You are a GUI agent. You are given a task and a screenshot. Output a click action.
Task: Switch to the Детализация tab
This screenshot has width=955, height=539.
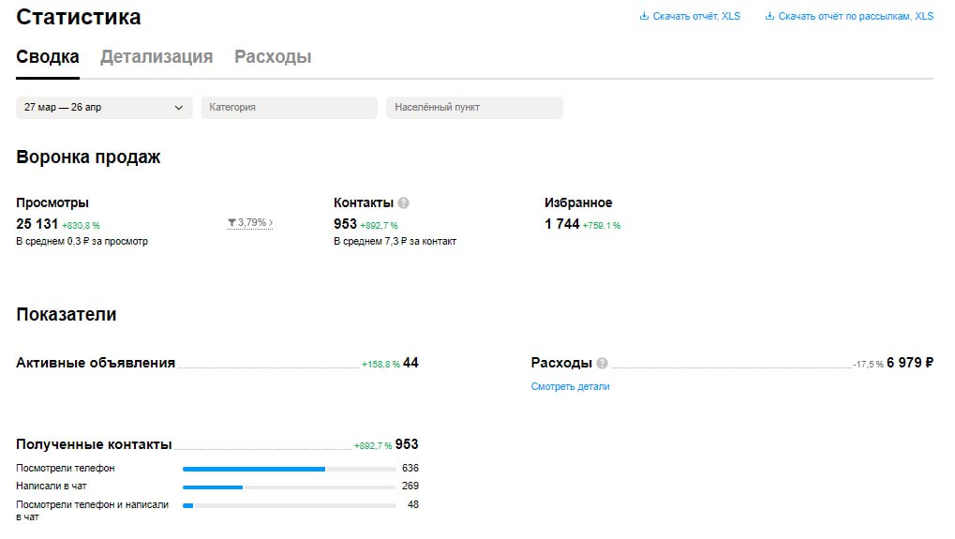point(157,57)
